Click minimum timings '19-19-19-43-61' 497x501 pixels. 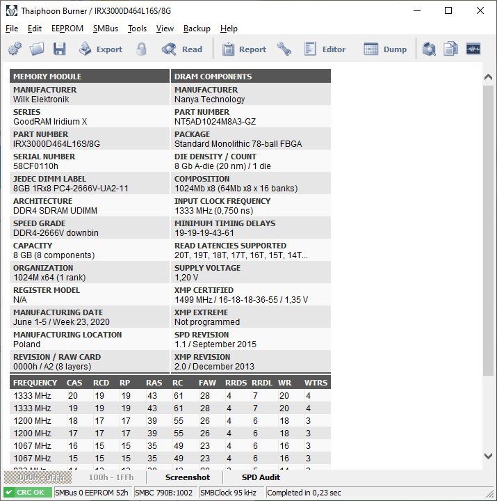pos(204,233)
